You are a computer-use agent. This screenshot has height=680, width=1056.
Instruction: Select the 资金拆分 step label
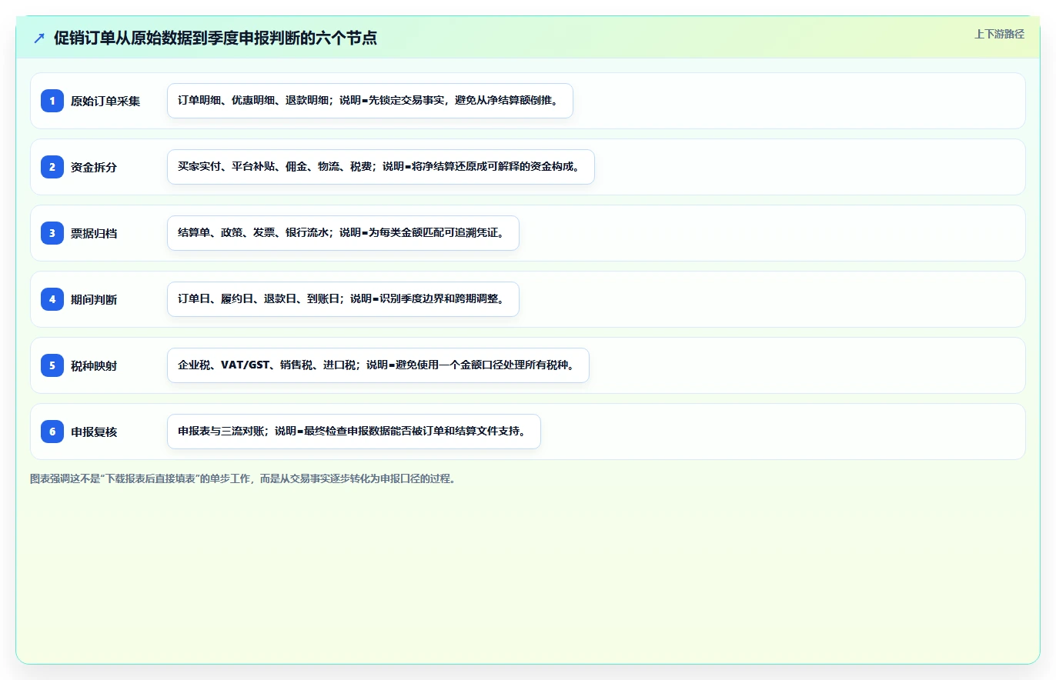tap(94, 167)
